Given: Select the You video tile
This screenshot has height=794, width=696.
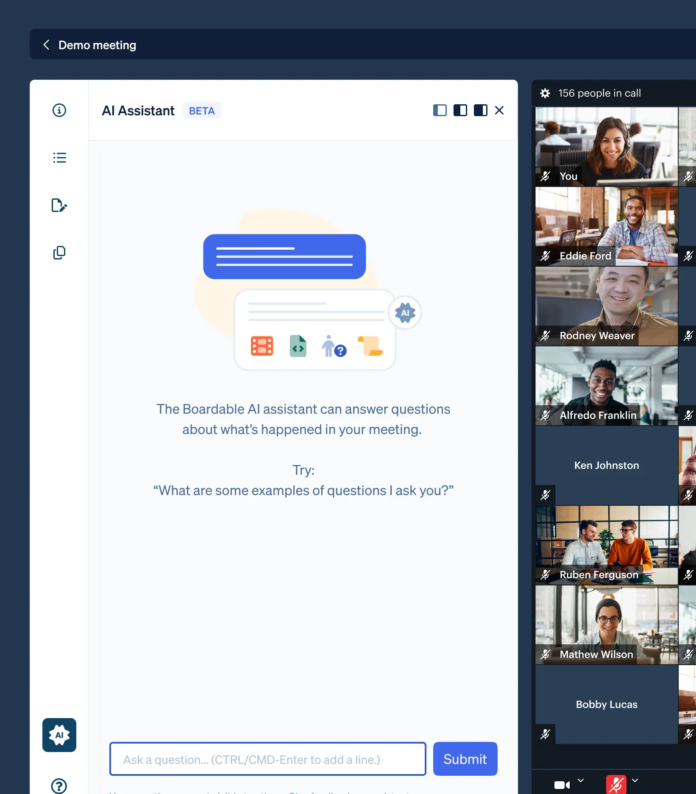Looking at the screenshot, I should point(607,147).
